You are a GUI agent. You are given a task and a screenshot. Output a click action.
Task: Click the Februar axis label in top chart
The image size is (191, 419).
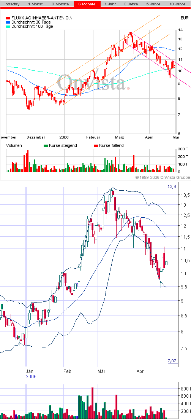pyautogui.click(x=93, y=137)
